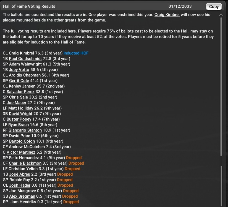Open Matt Holliday player link
Screen dimensions: 228x207
point(21,108)
